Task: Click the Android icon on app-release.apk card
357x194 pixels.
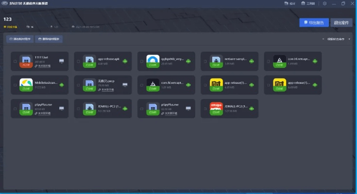Action: pyautogui.click(x=125, y=61)
